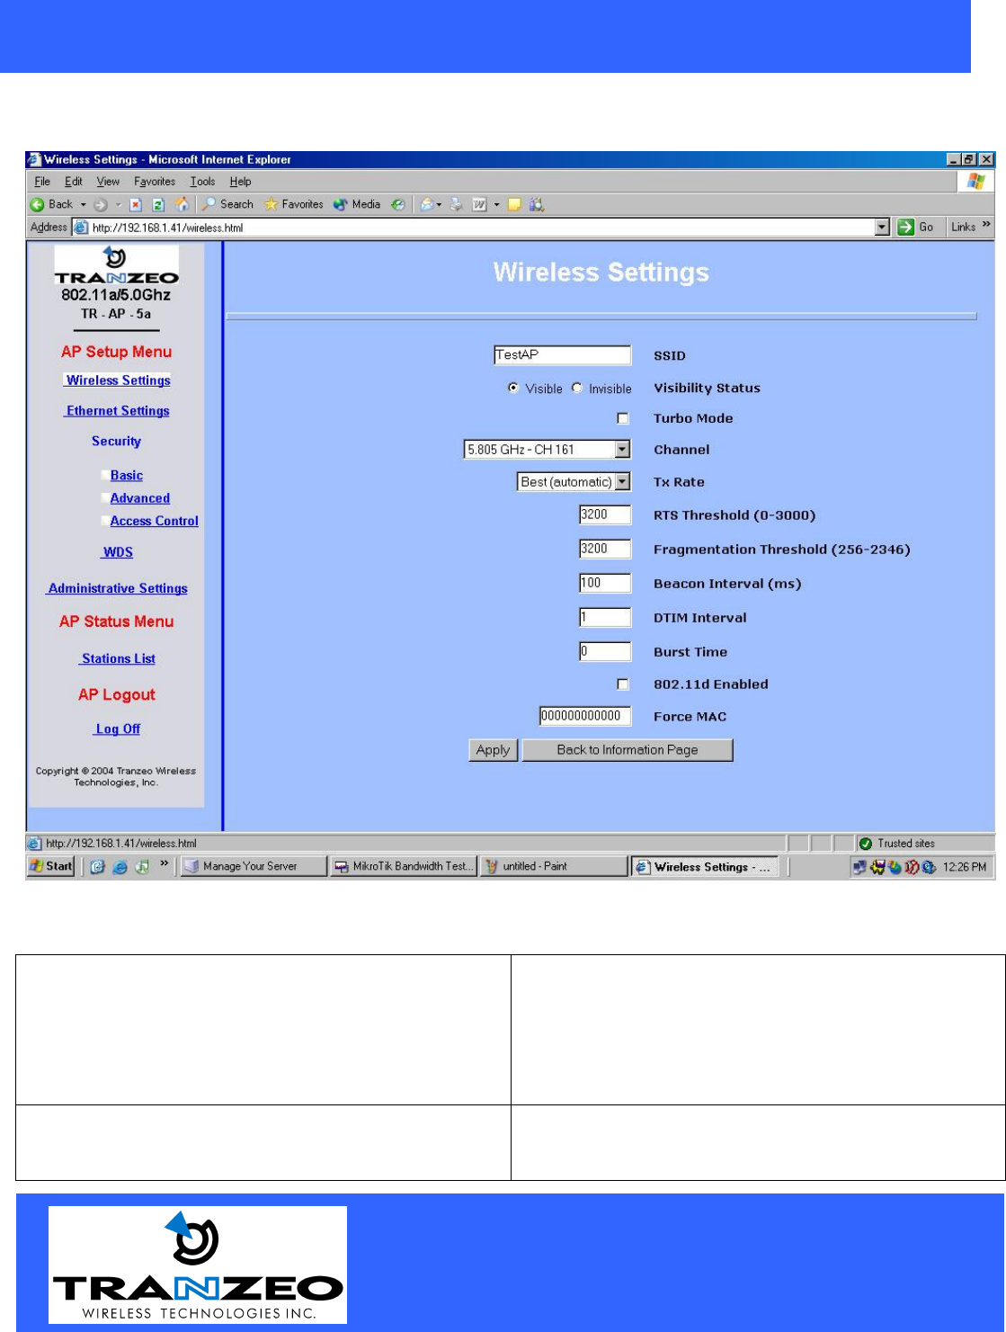Click Back to Information Page button
This screenshot has height=1332, width=1006.
[628, 750]
